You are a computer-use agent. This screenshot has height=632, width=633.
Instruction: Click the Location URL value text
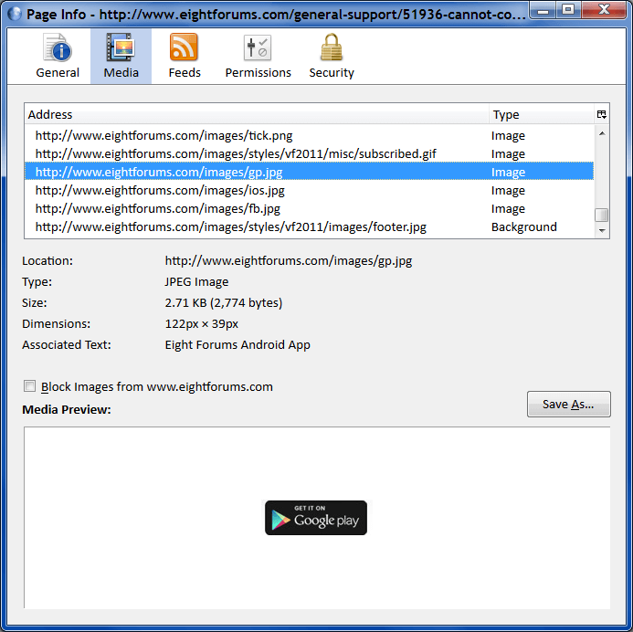[289, 261]
